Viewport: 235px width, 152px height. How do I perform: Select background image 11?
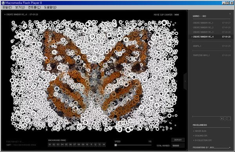[91, 145]
